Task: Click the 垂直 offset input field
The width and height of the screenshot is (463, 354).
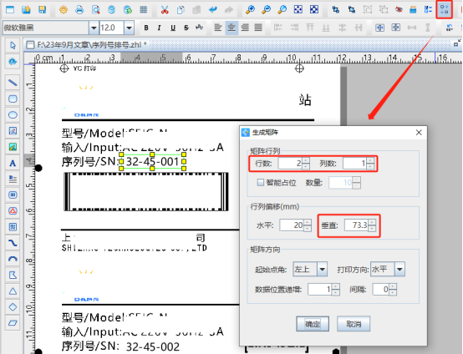Action: click(356, 225)
